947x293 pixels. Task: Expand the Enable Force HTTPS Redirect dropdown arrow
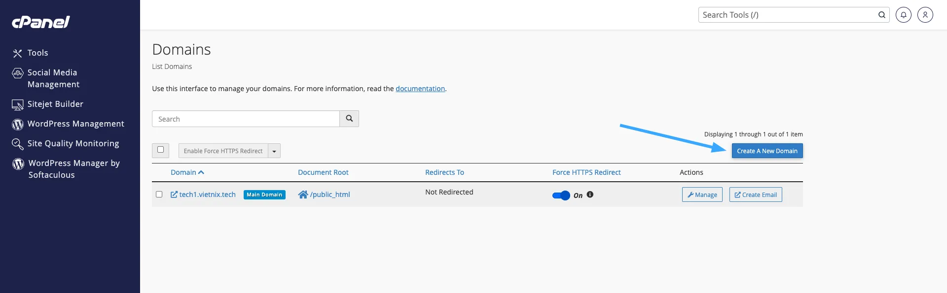click(274, 151)
